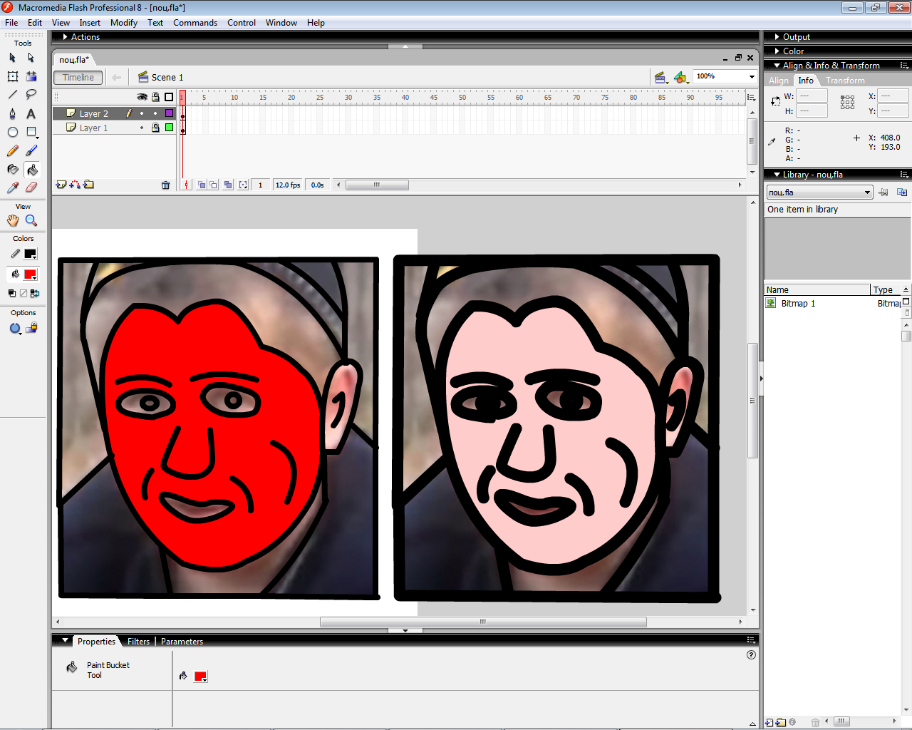Select the Eraser tool
Viewport: 912px width, 730px height.
[31, 188]
